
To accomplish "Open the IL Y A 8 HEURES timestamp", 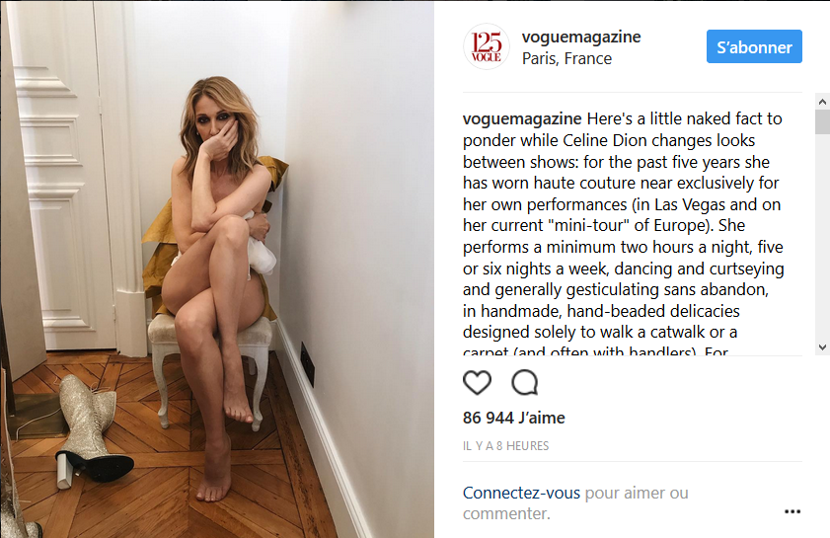I will click(x=505, y=446).
